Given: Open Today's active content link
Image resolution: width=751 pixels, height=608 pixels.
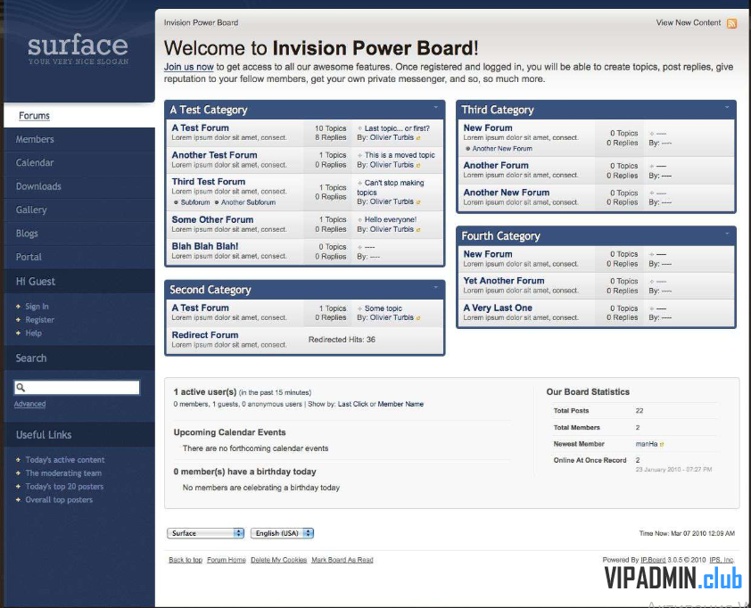Looking at the screenshot, I should click(x=65, y=460).
